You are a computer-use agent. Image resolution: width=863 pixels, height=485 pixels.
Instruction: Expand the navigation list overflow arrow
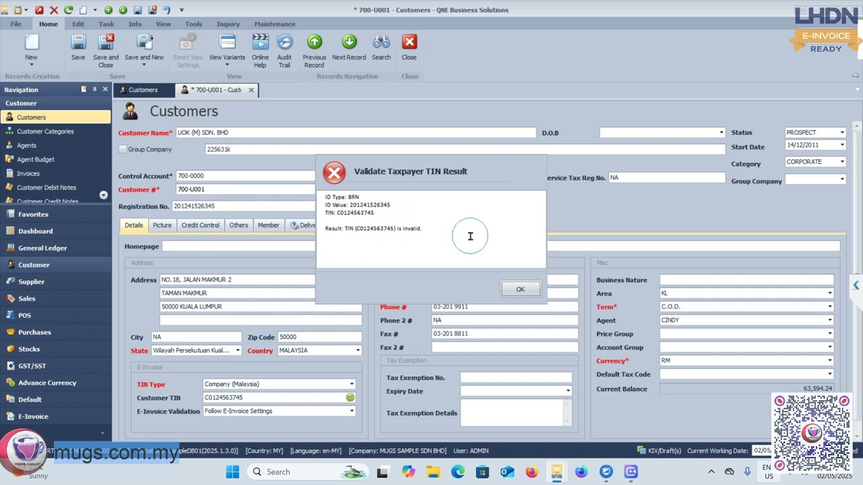[103, 195]
